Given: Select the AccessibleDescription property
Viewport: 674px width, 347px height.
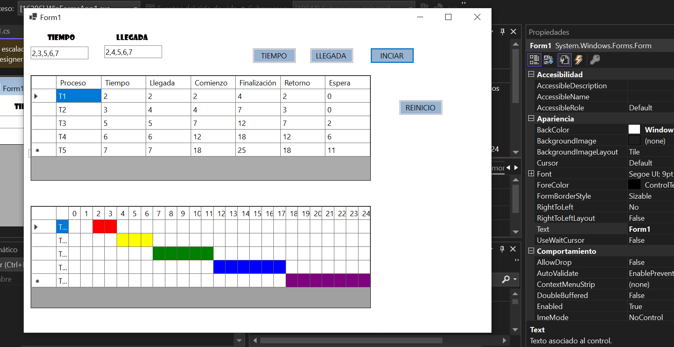Looking at the screenshot, I should 582,85.
